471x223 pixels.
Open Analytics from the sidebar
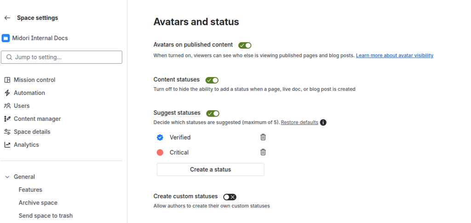pyautogui.click(x=26, y=145)
